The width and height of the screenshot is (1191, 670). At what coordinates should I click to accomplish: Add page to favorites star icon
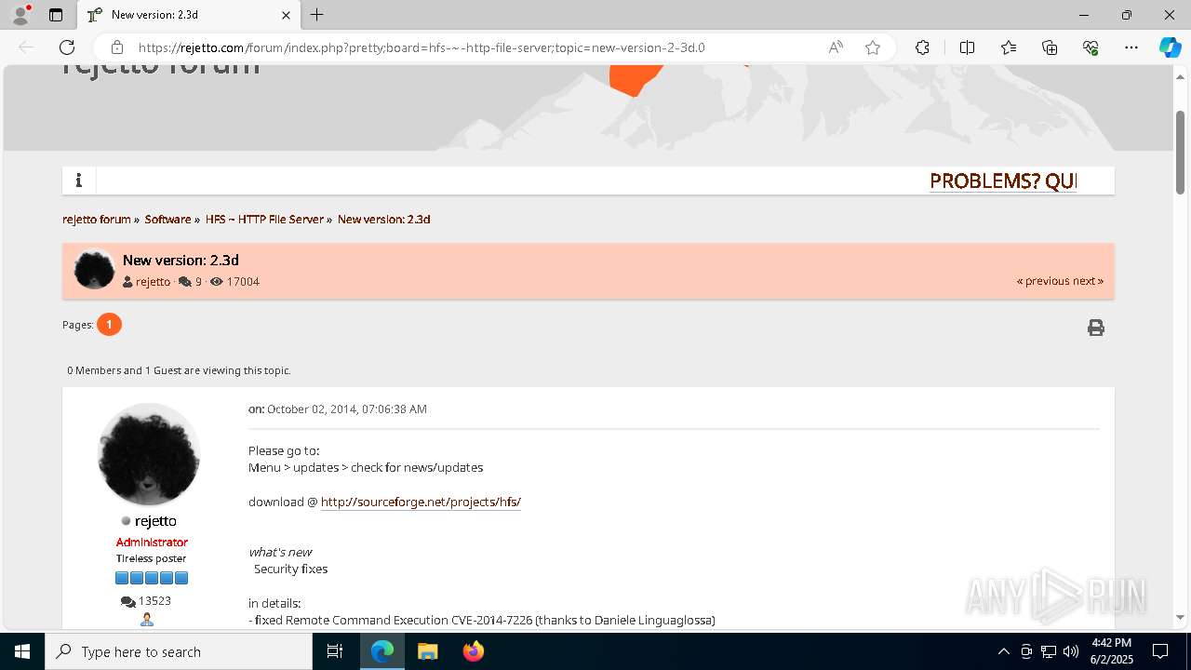pos(873,47)
